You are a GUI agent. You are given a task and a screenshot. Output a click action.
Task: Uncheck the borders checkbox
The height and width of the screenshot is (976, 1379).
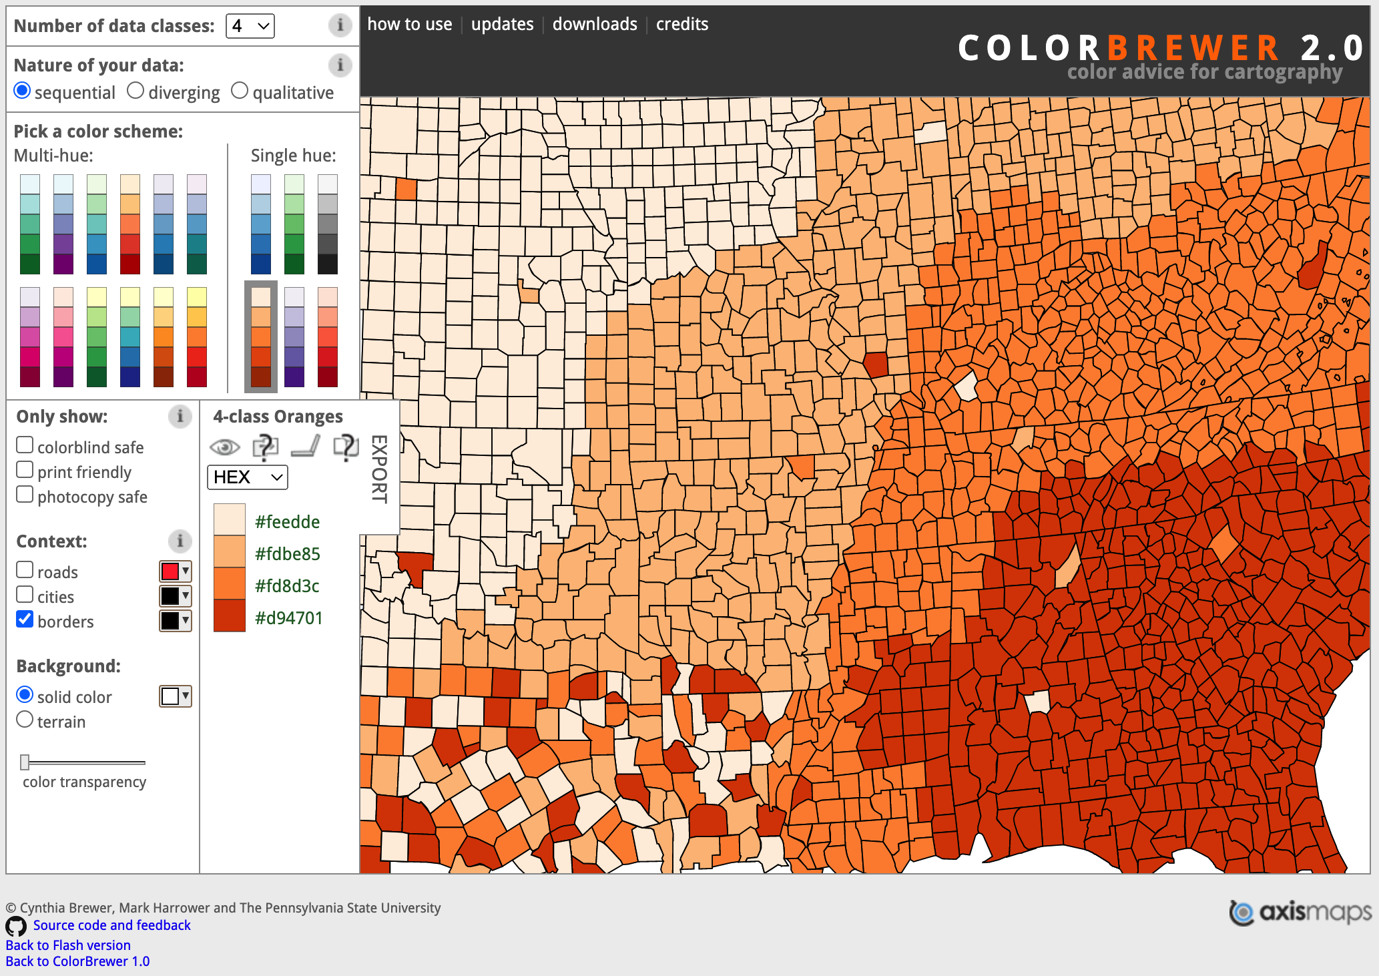coord(25,620)
